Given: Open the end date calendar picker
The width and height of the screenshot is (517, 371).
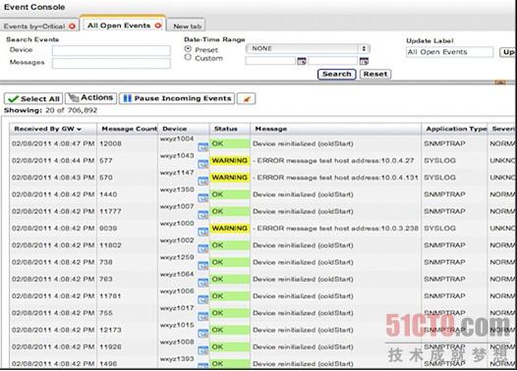Looking at the screenshot, I should click(x=364, y=61).
